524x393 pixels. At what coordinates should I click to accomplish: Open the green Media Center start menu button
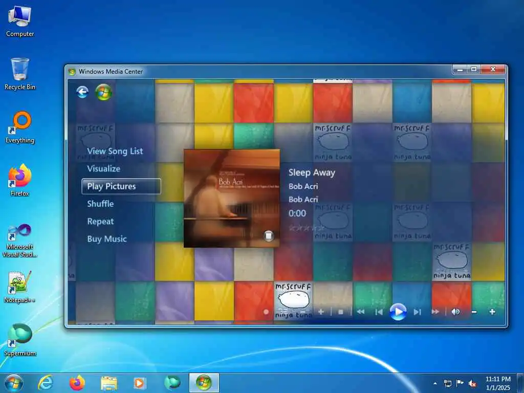(103, 92)
